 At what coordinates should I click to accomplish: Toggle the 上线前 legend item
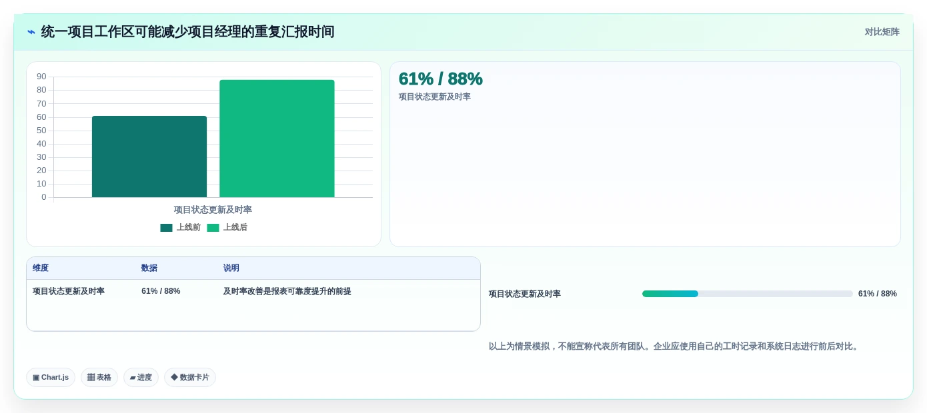coord(180,227)
